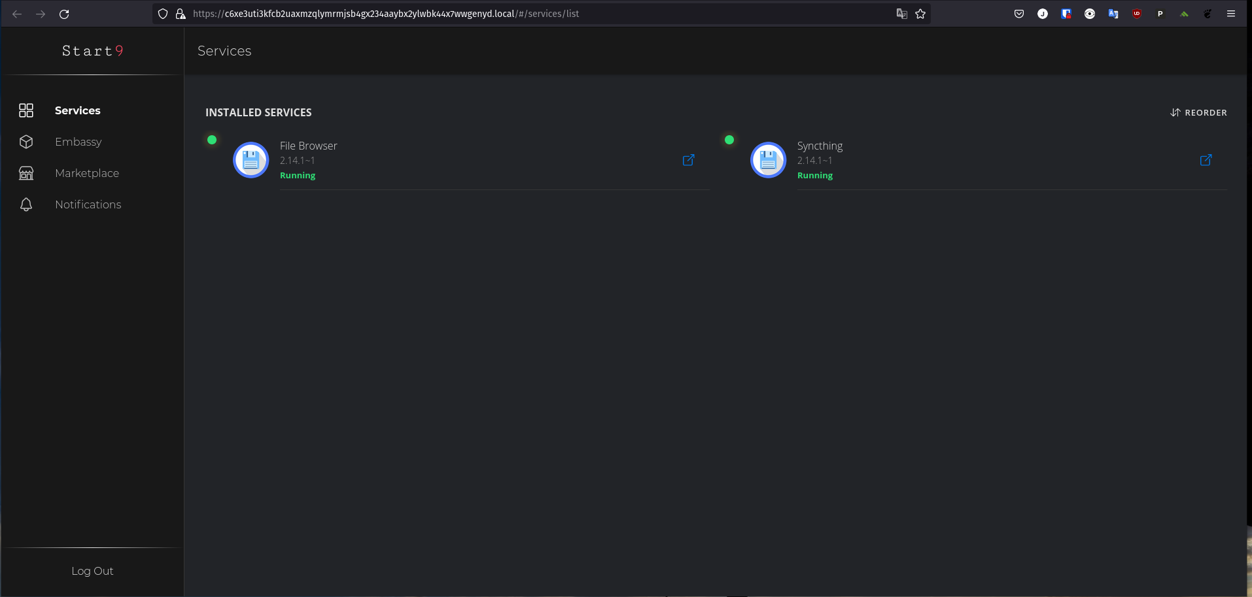The width and height of the screenshot is (1252, 597).
Task: Click the Pocket save icon in the toolbar
Action: click(1019, 14)
